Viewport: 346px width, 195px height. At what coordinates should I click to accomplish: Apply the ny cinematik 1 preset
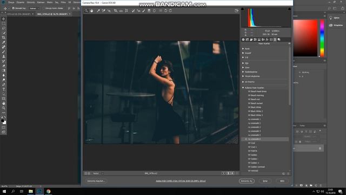click(x=254, y=119)
